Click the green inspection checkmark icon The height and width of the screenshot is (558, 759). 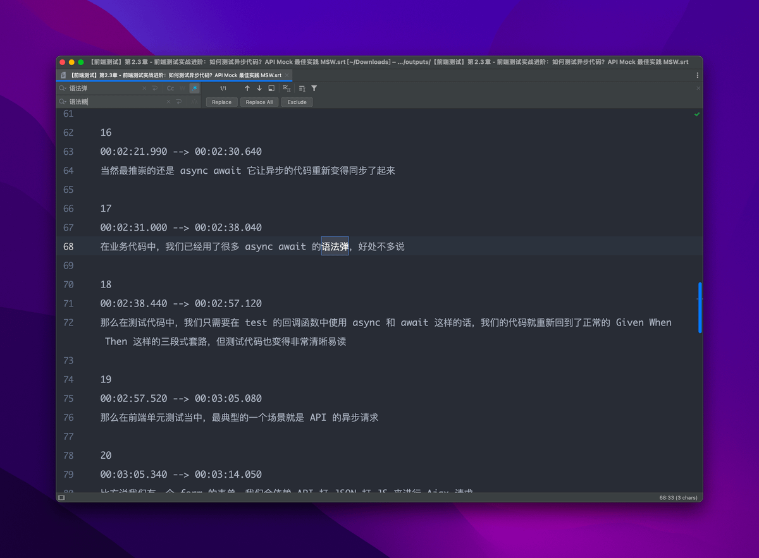[x=697, y=114]
